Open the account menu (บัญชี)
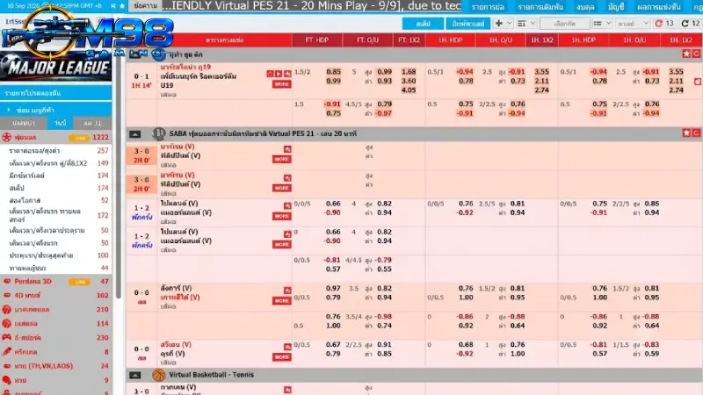The image size is (703, 395). (616, 7)
